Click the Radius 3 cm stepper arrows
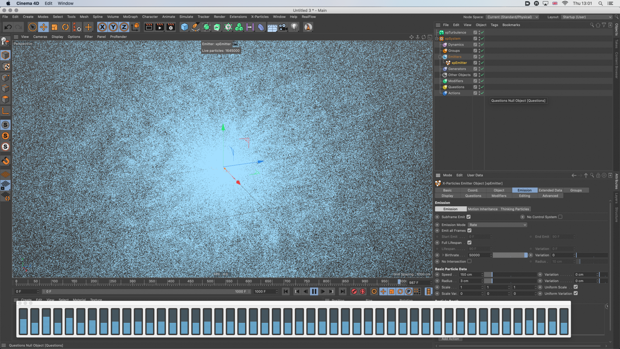 point(482,281)
